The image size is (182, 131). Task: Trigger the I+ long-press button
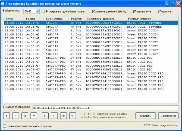45,116
